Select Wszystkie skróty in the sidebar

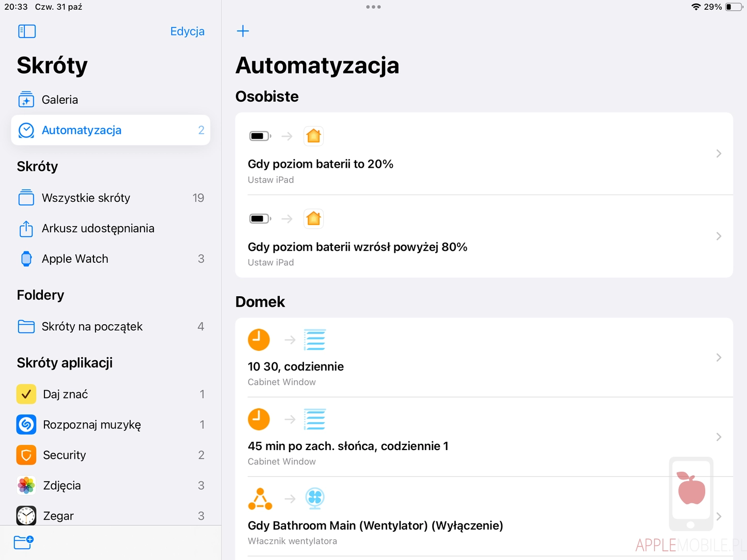click(86, 198)
